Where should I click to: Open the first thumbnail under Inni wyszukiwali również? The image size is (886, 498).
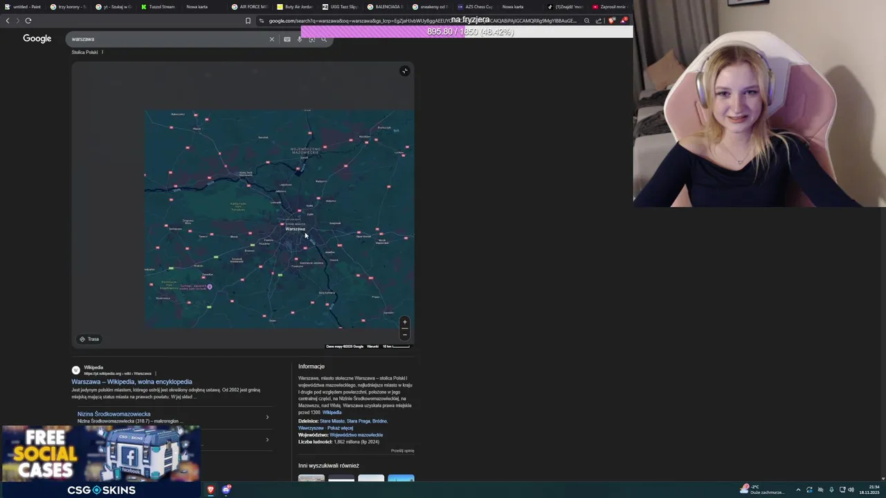pyautogui.click(x=311, y=478)
